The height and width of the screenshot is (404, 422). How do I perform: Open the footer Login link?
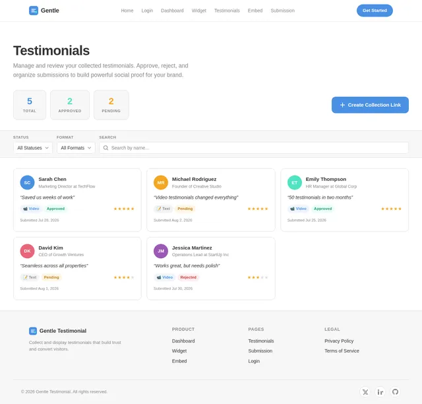click(254, 361)
